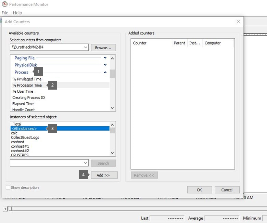This screenshot has width=267, height=223.
Task: Open the instance search dropdown
Action: point(85,163)
